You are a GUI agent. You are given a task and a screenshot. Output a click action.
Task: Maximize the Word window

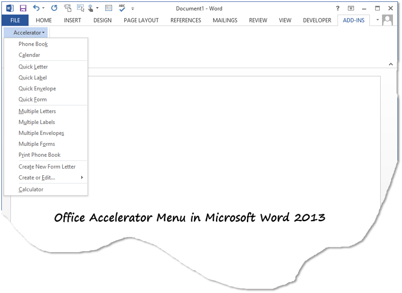[x=377, y=8]
